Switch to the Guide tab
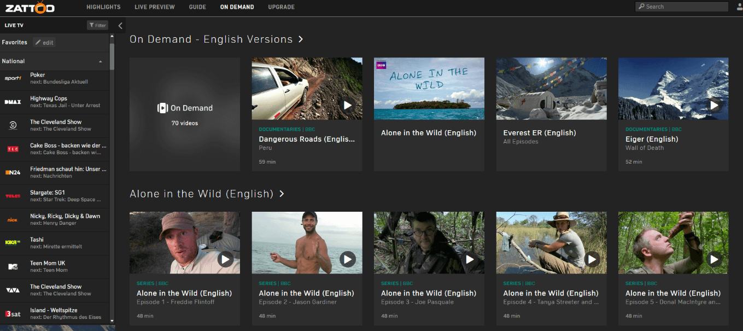 click(x=197, y=7)
